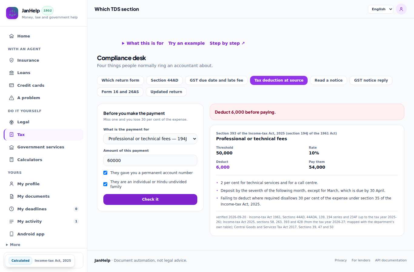Click the Android app phone icon
414x272 pixels.
pyautogui.click(x=12, y=234)
